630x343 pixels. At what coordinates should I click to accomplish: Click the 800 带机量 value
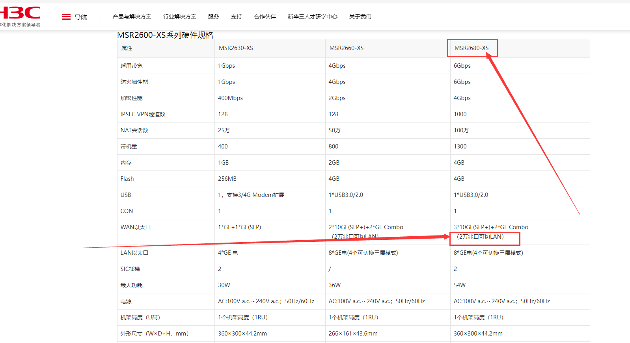[334, 146]
